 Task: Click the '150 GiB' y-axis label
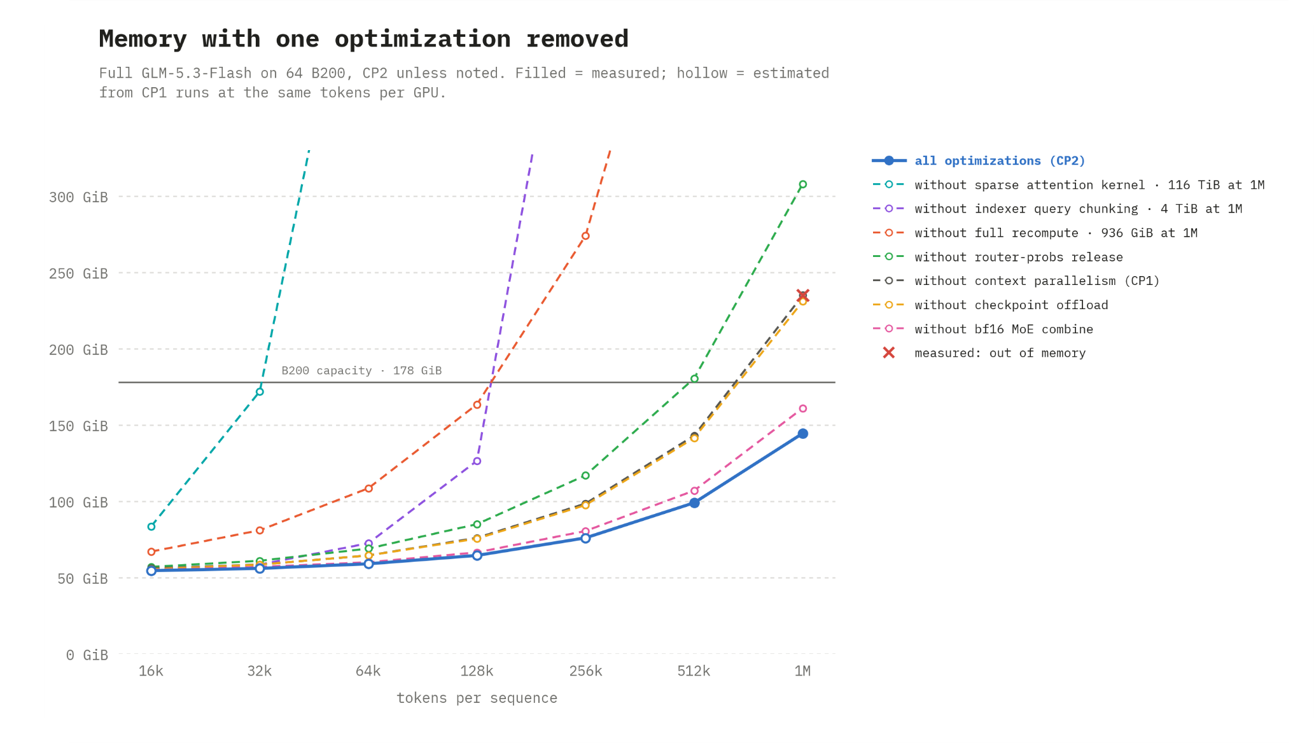[78, 426]
